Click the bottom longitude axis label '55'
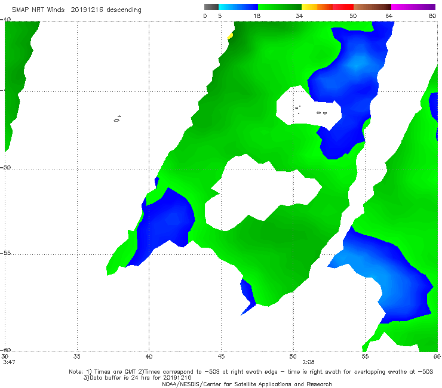442x388 pixels. tap(365, 356)
